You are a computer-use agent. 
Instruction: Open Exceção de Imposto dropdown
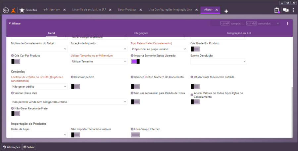99,49
